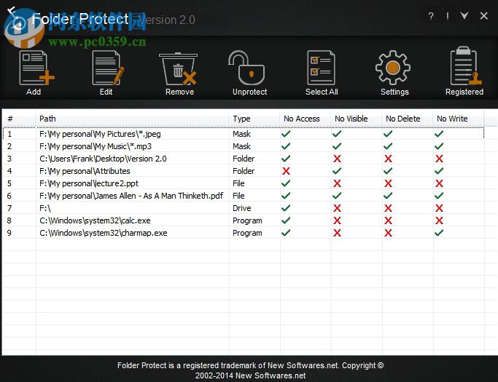The height and width of the screenshot is (382, 498).
Task: Select row F:\My personal\lecture2.ppt
Action: tap(244, 183)
